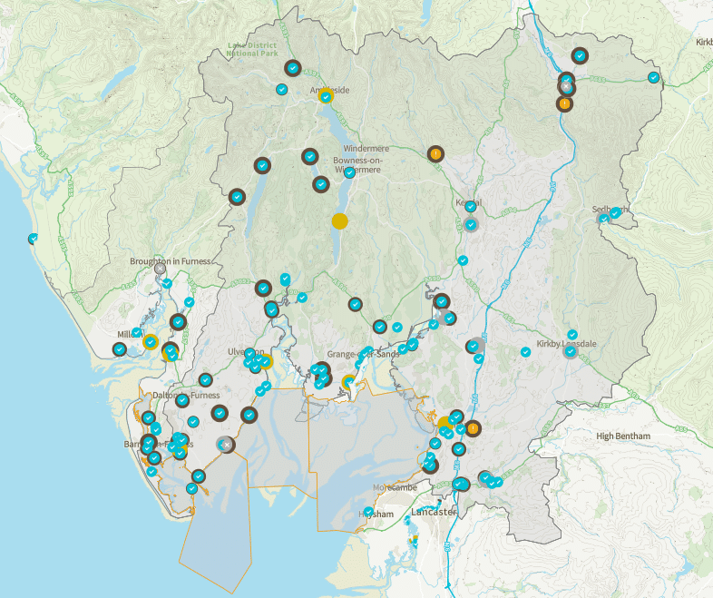The image size is (713, 598).
Task: Open the blue marker below Bowness-on-Windermere label
Action: click(349, 172)
